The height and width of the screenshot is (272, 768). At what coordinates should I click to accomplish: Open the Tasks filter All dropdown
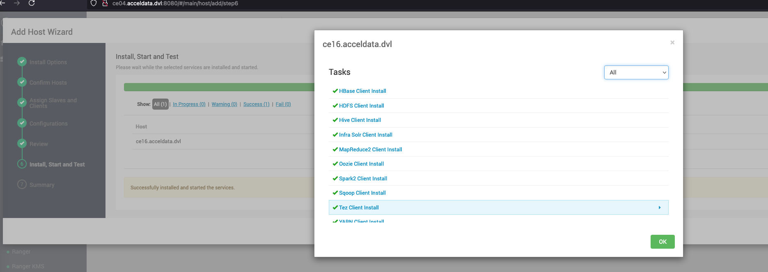(636, 72)
